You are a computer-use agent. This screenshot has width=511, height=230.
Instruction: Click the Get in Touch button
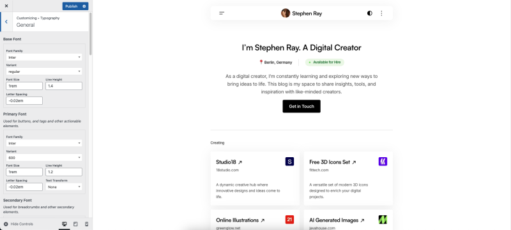301,106
